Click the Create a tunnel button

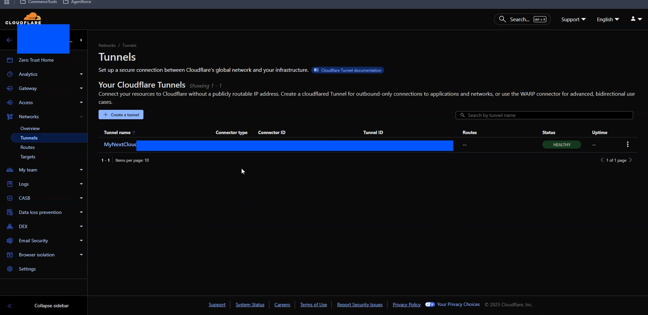pyautogui.click(x=121, y=115)
